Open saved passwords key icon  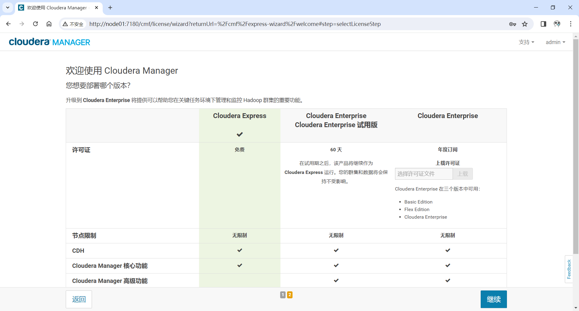512,24
